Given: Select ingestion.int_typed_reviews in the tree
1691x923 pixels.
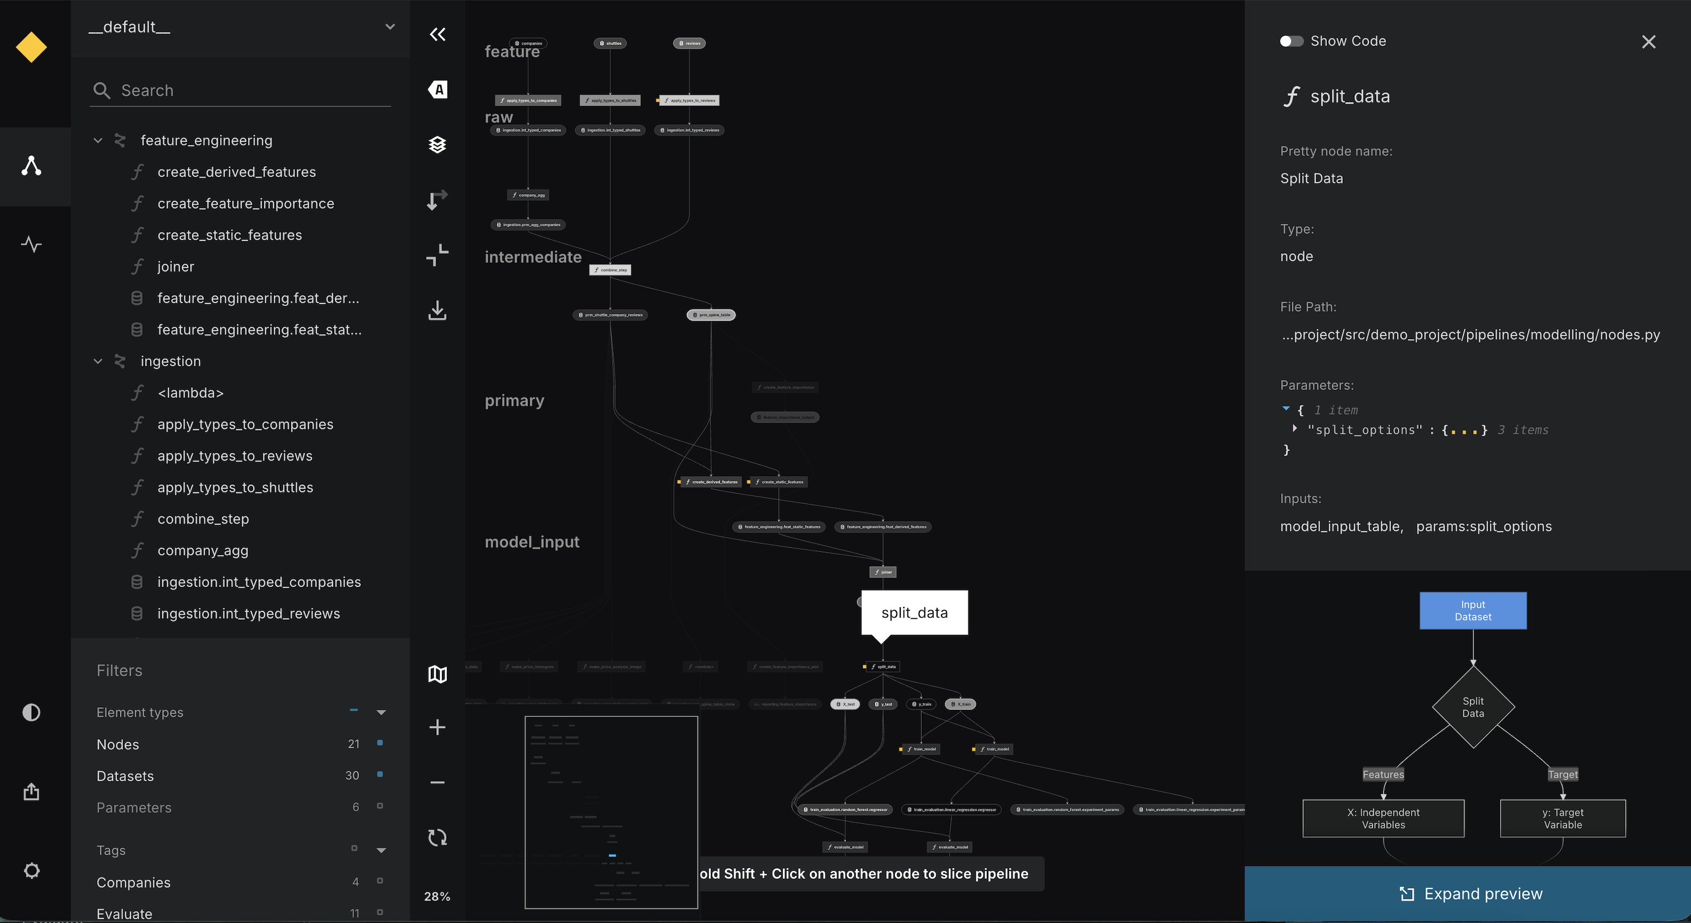Looking at the screenshot, I should pos(249,613).
